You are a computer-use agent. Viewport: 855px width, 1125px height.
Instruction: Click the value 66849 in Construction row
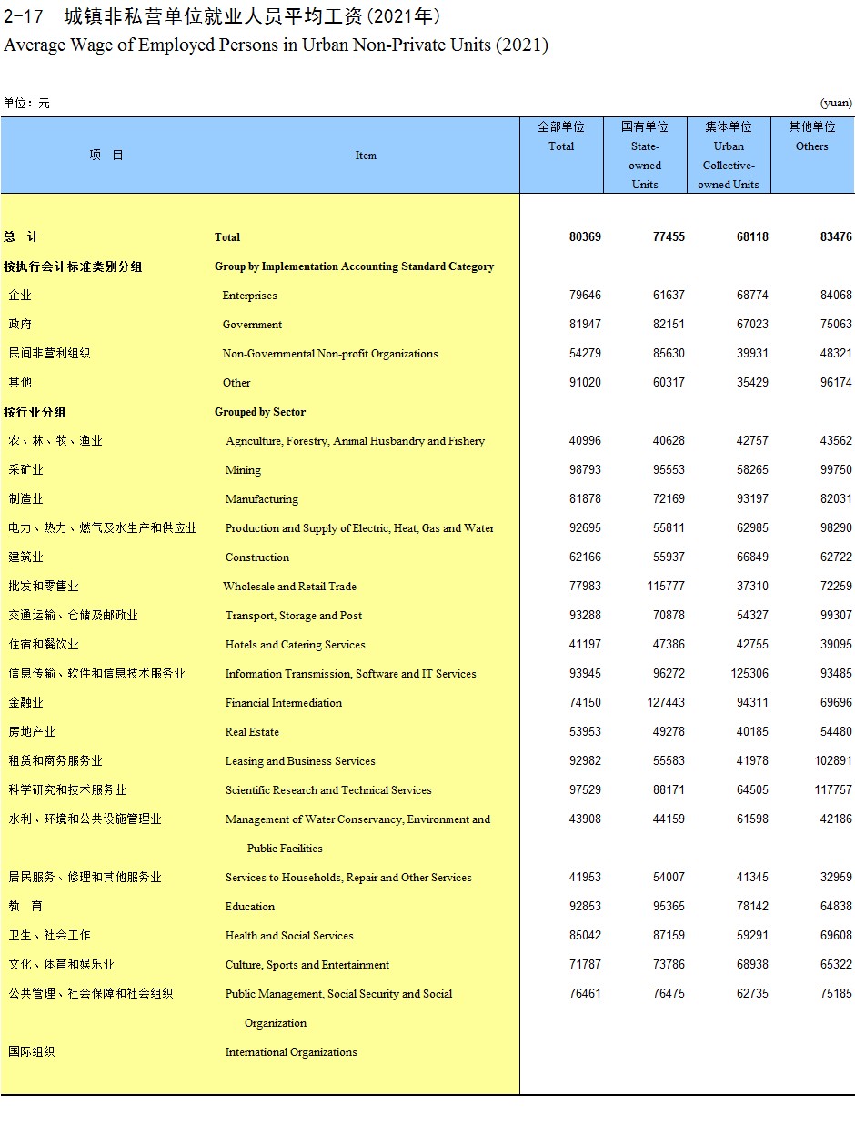[x=752, y=557]
